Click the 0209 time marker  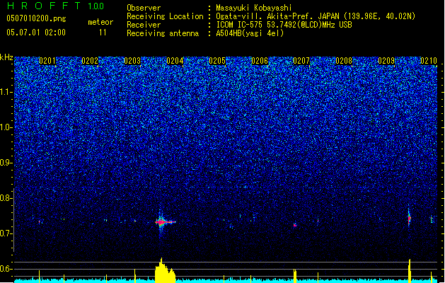[386, 61]
